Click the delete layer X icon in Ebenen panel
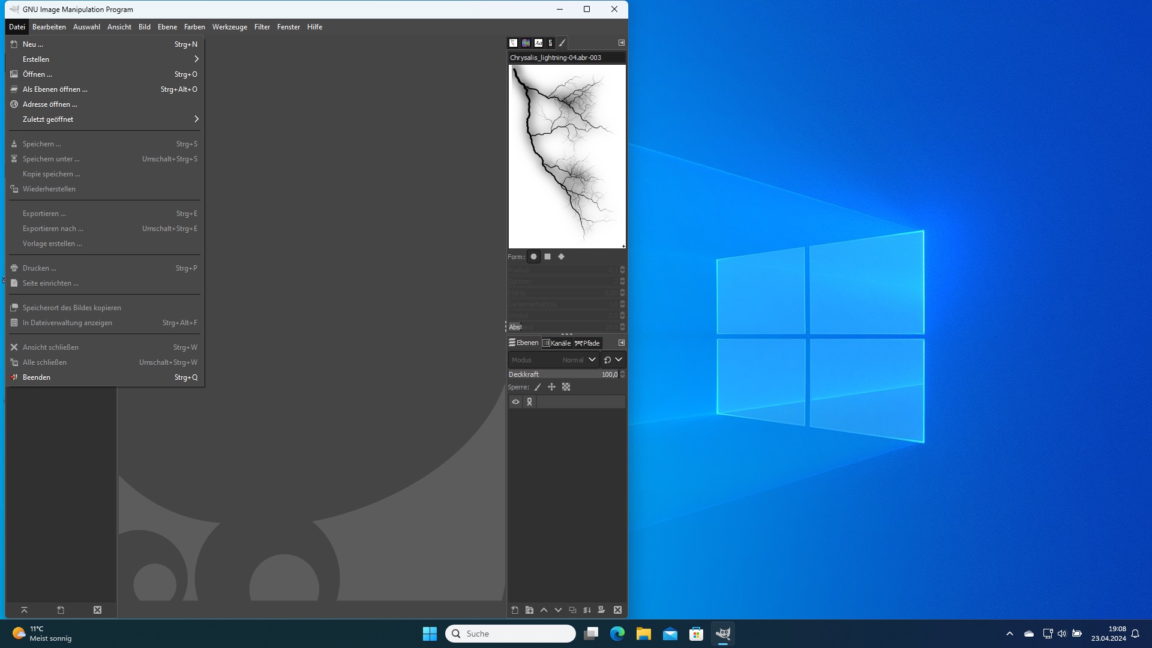The width and height of the screenshot is (1152, 648). pyautogui.click(x=617, y=610)
